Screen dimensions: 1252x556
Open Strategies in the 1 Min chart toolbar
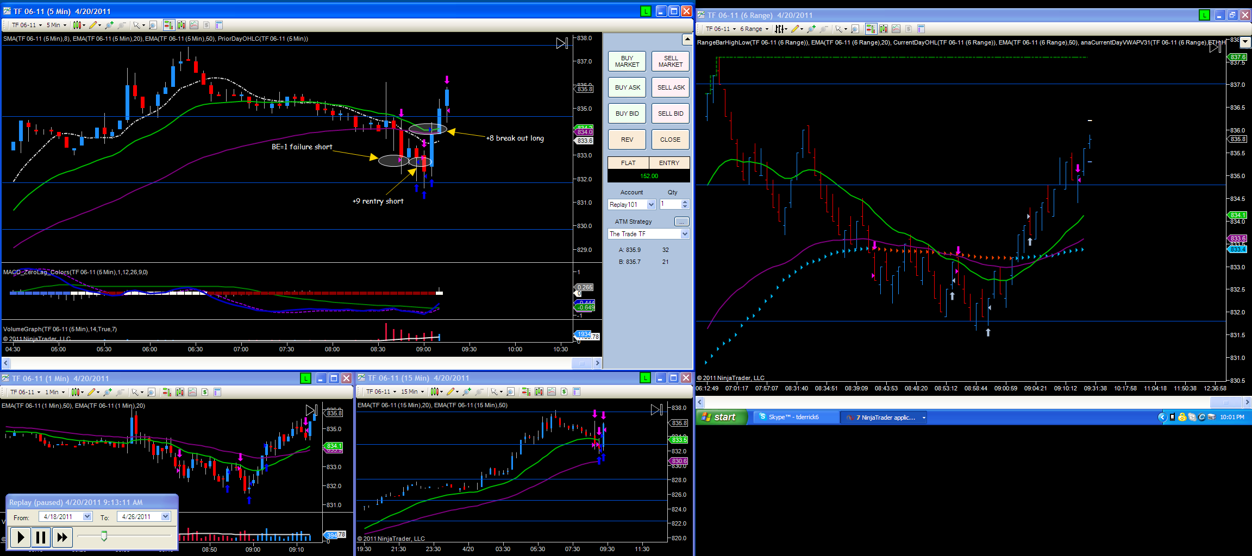click(205, 392)
